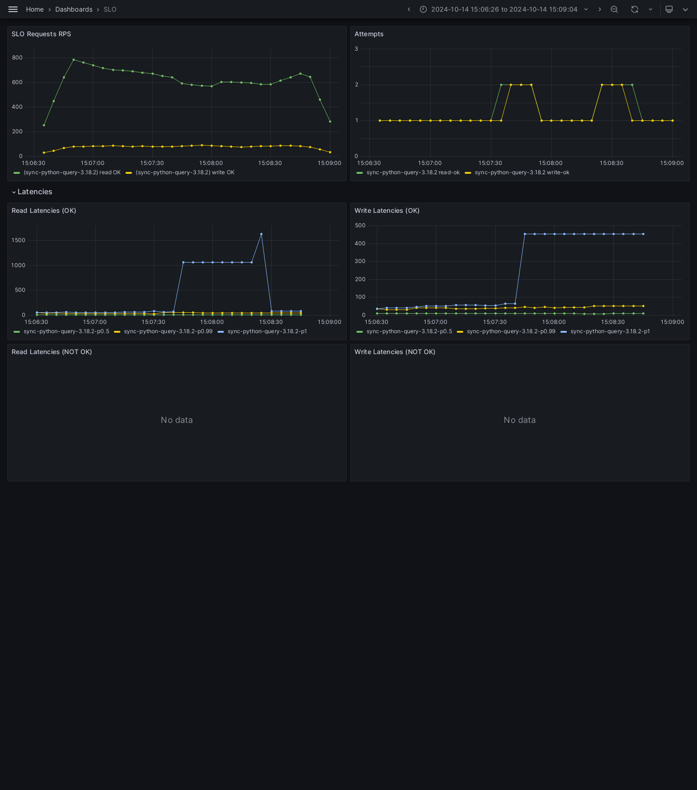The image size is (697, 790).
Task: Toggle p0.5 series in Write Latencies legend
Action: tap(409, 331)
